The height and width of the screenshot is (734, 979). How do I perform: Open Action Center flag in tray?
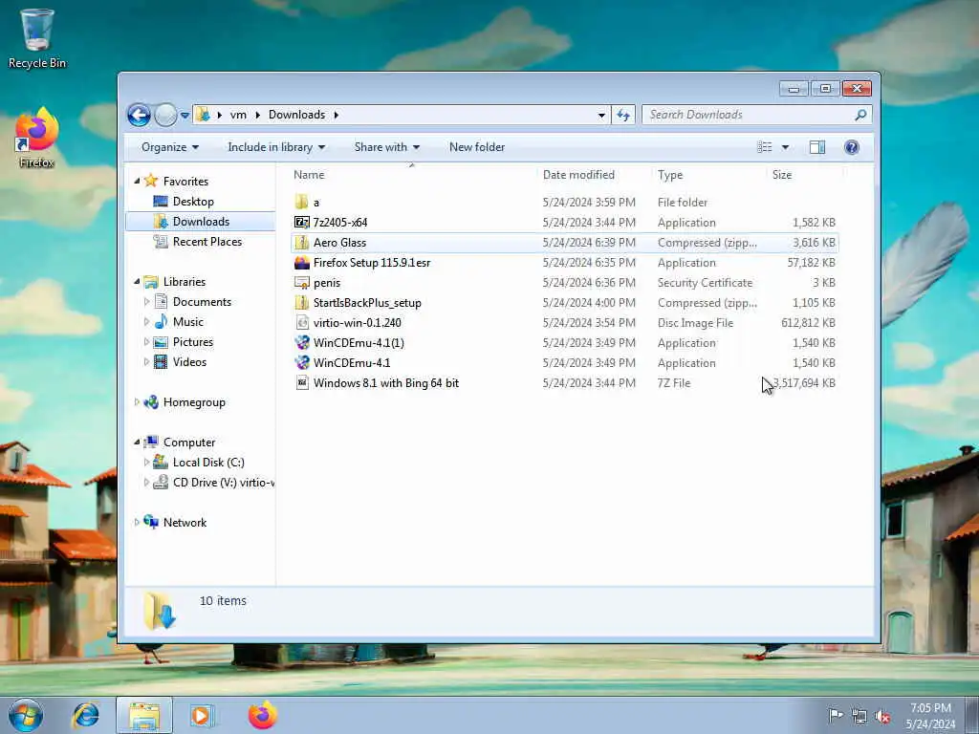835,715
